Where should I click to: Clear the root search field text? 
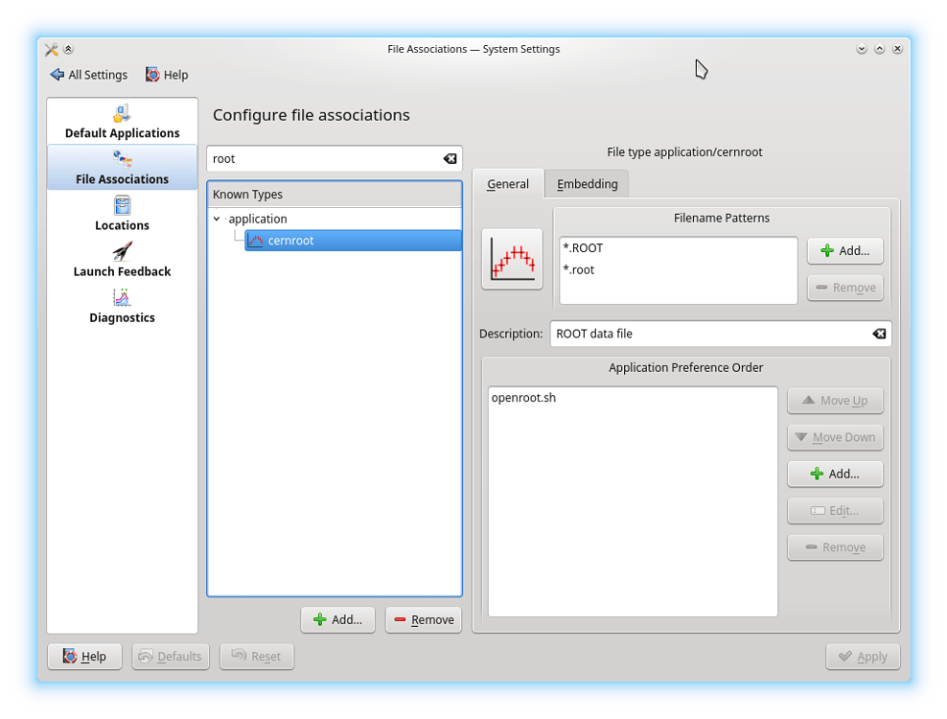450,159
